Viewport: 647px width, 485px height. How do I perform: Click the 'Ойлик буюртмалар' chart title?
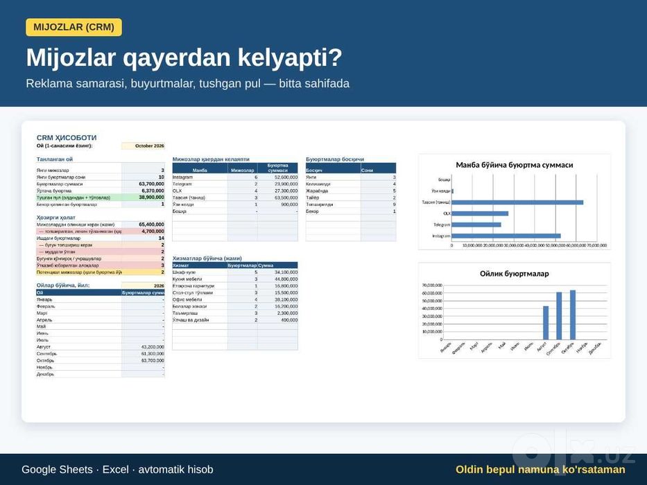pyautogui.click(x=514, y=274)
